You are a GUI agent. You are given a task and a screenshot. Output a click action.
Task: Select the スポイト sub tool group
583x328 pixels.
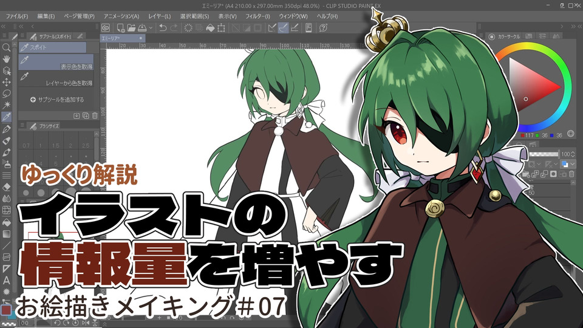52,47
